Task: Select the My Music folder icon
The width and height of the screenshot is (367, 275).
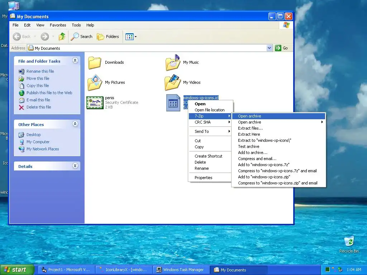Action: pyautogui.click(x=173, y=62)
